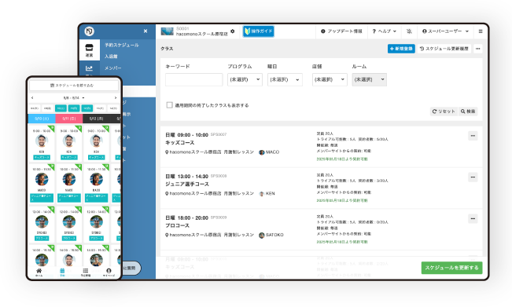Open the 操作ガイド guide button
512x307 pixels.
pos(258,31)
